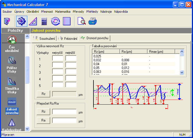Select the table row with Rz 0,04
Image resolution: width=193 pixels, height=138 pixels.
pos(134,64)
